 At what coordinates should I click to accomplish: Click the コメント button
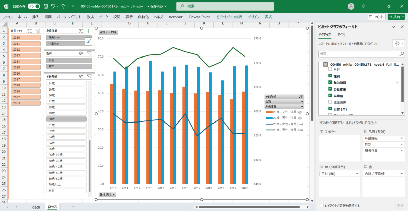[376, 17]
